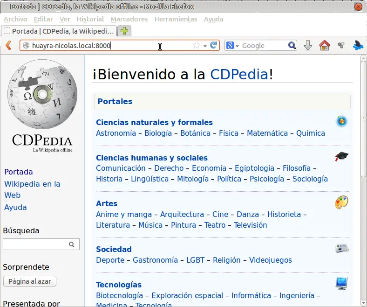Open the Herramientas menu
The height and width of the screenshot is (307, 367).
pyautogui.click(x=176, y=19)
